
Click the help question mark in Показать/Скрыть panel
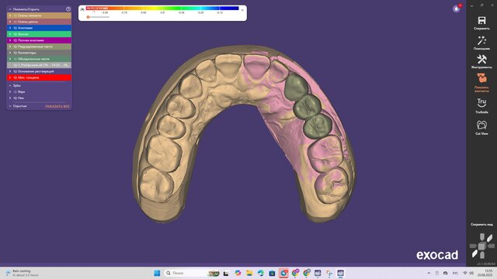coord(68,9)
